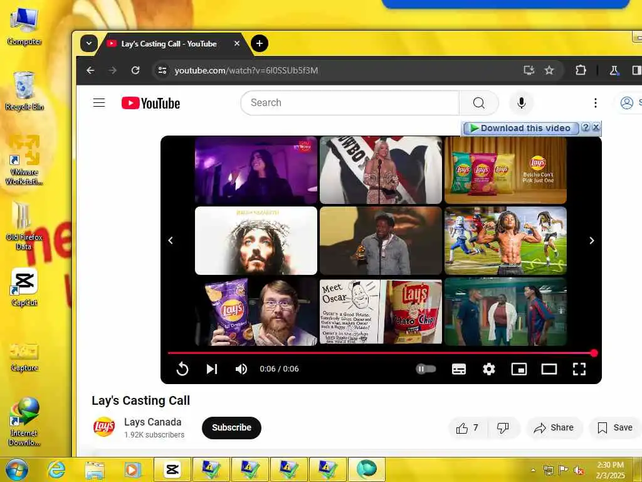Like the video
Image resolution: width=642 pixels, height=482 pixels.
468,428
